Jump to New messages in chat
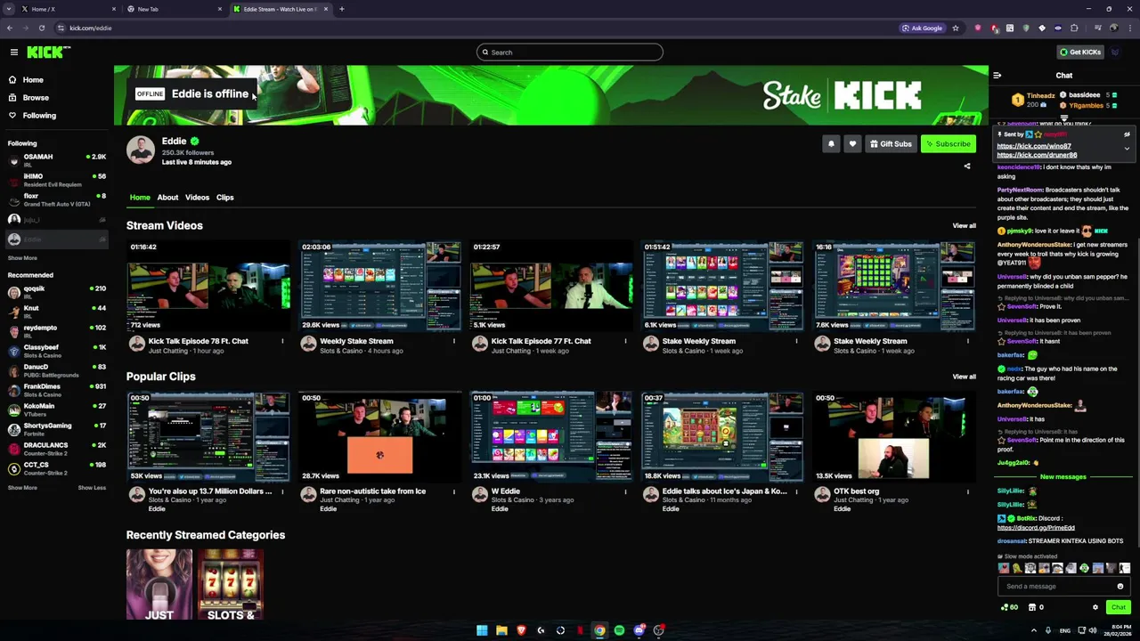 (x=1063, y=477)
